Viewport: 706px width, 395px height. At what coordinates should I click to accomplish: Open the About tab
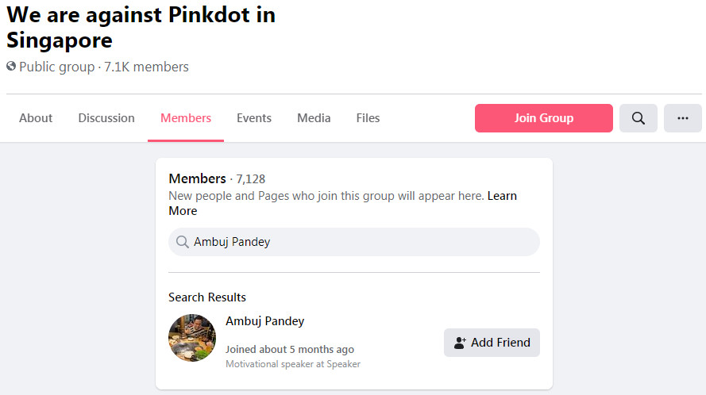36,118
